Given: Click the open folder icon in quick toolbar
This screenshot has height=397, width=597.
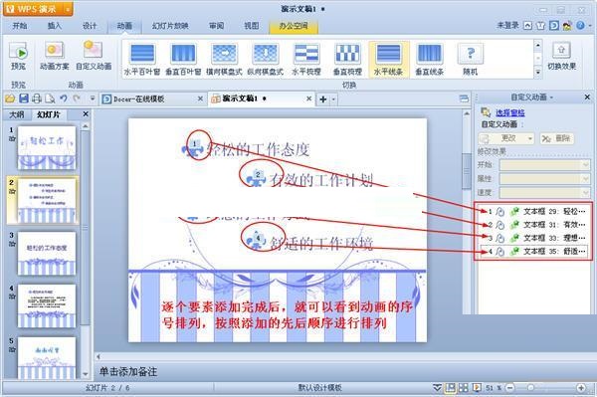Looking at the screenshot, I should (x=10, y=99).
